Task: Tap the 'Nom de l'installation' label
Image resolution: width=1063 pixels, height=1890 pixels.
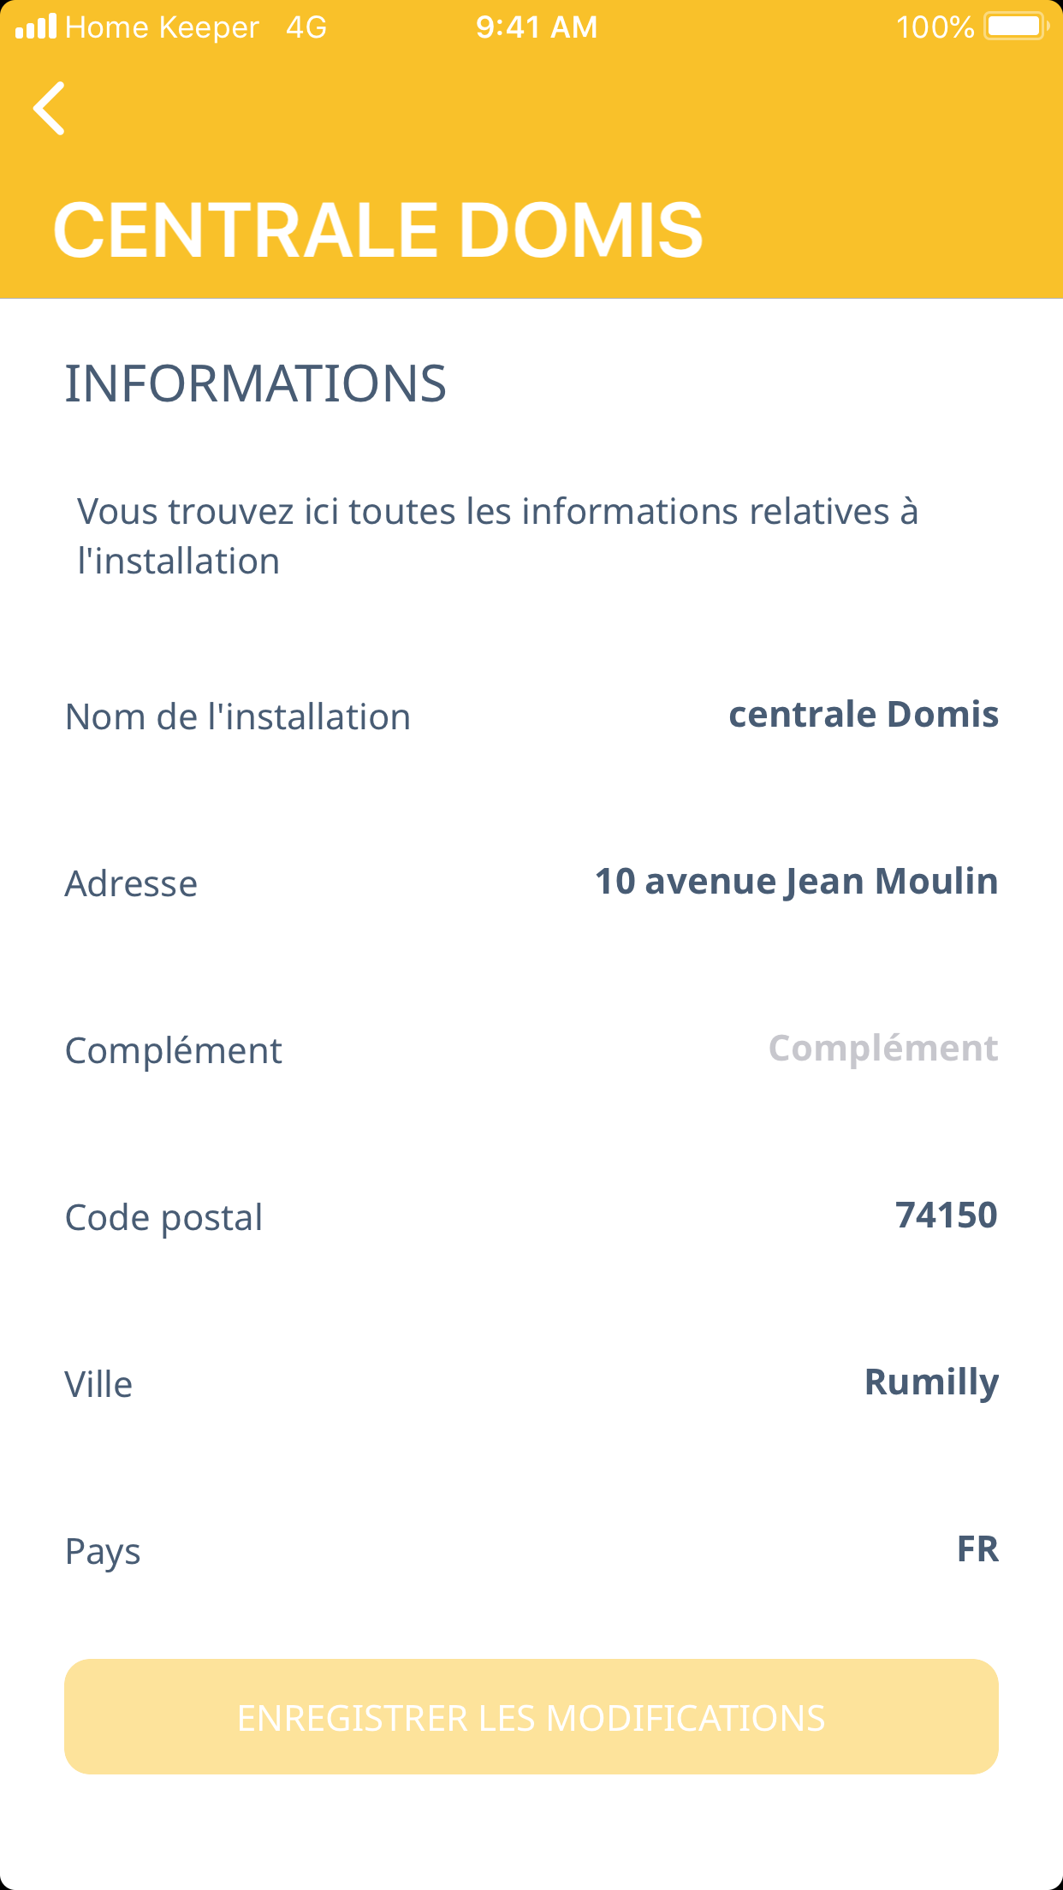Action: (238, 717)
